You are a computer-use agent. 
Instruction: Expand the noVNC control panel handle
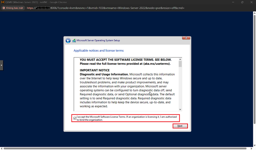(2, 65)
